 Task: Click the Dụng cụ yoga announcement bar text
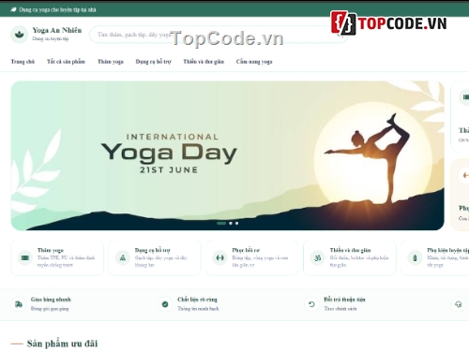(57, 10)
